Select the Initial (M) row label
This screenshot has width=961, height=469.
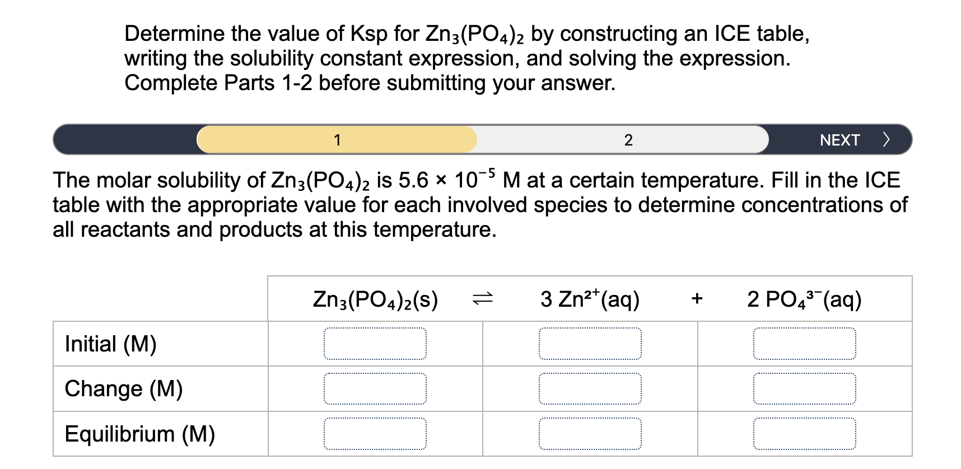(110, 344)
